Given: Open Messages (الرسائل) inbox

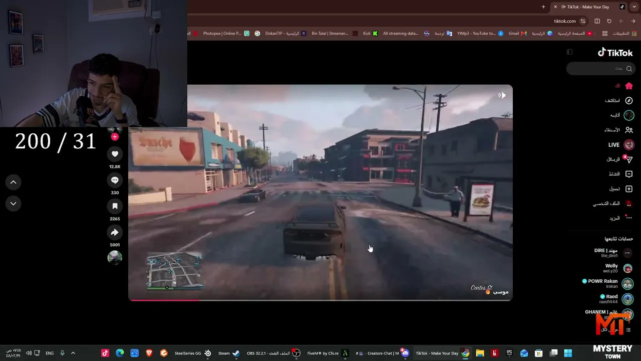Looking at the screenshot, I should pyautogui.click(x=619, y=159).
